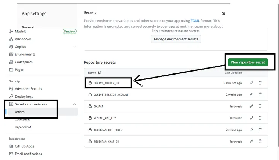Click Manage environment secrets button
Image resolution: width=279 pixels, height=160 pixels.
(176, 39)
